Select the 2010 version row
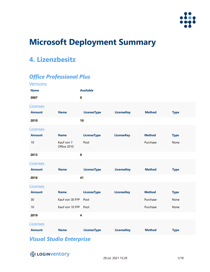Screen dimensions: 210x272 point(112,121)
